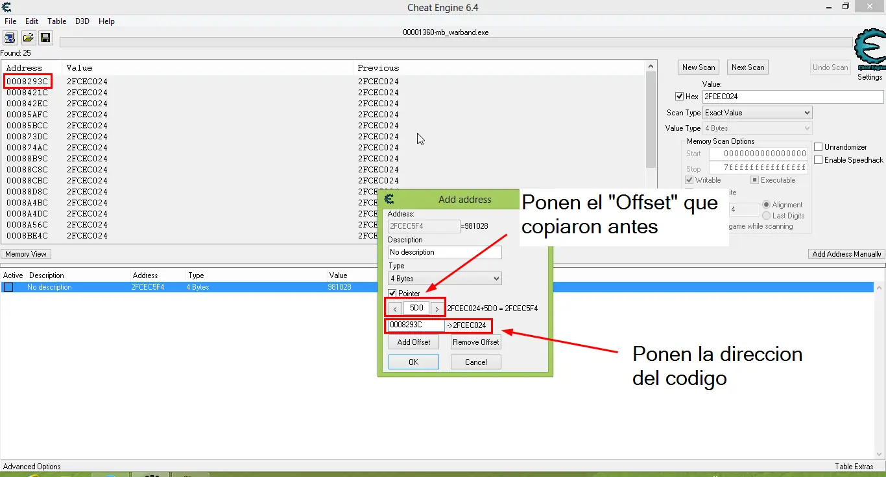Image resolution: width=886 pixels, height=477 pixels.
Task: Click the Start address field
Action: (758, 154)
